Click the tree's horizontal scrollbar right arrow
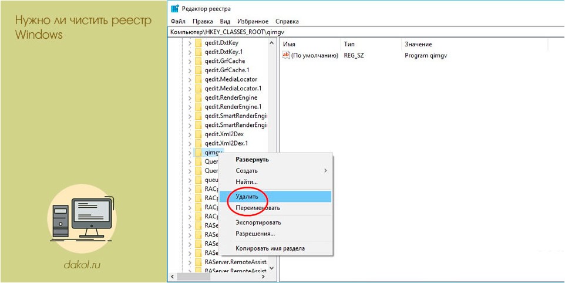This screenshot has height=283, width=565. [263, 277]
